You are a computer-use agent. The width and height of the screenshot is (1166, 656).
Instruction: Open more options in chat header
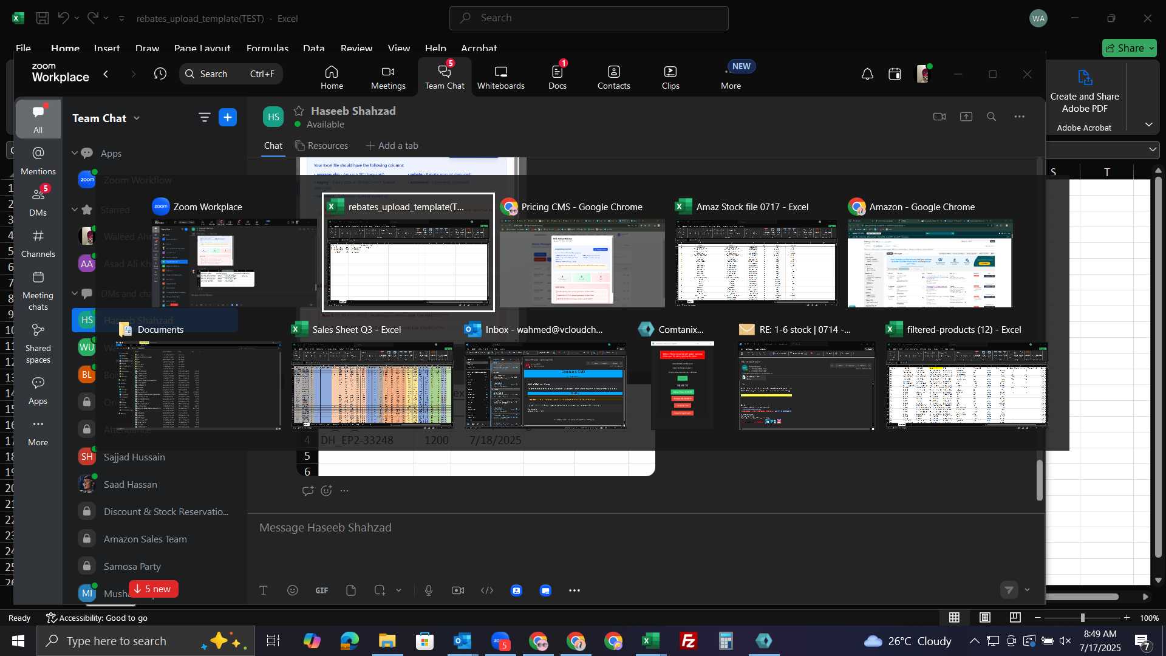point(1019,117)
